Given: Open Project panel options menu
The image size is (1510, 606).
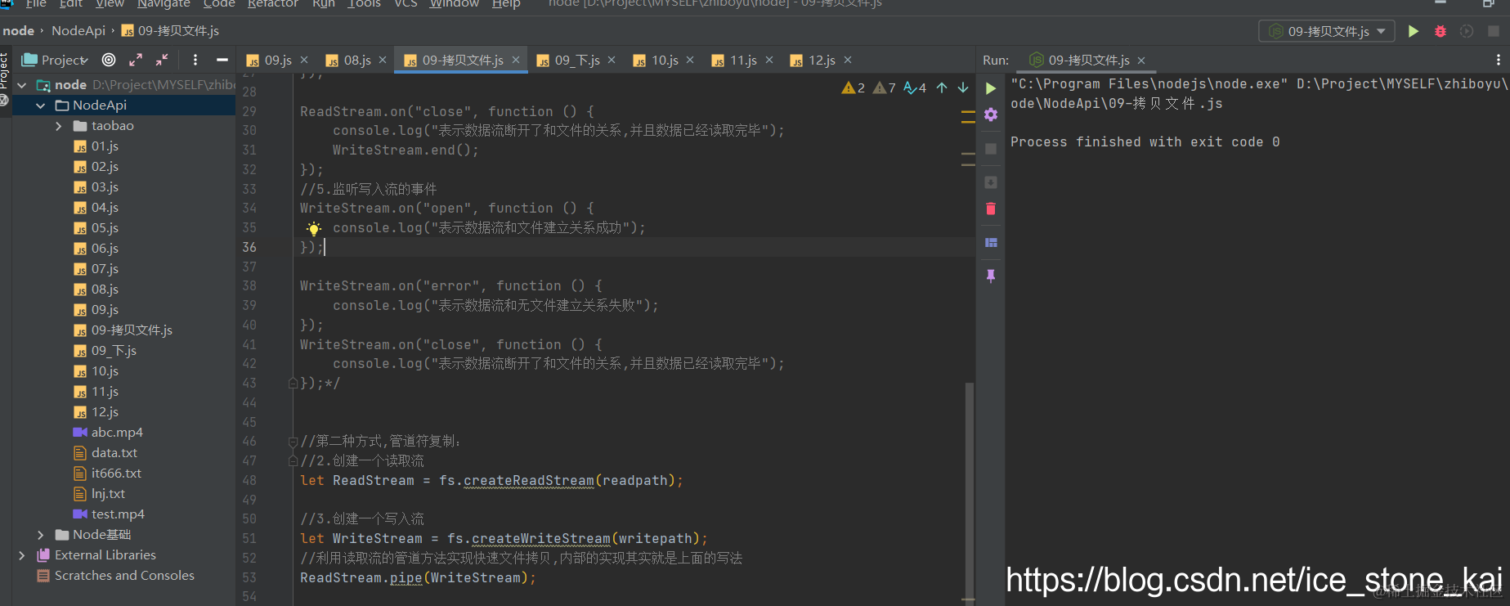Looking at the screenshot, I should click(195, 60).
